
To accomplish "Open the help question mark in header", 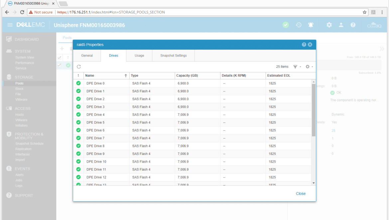I will coord(353,25).
